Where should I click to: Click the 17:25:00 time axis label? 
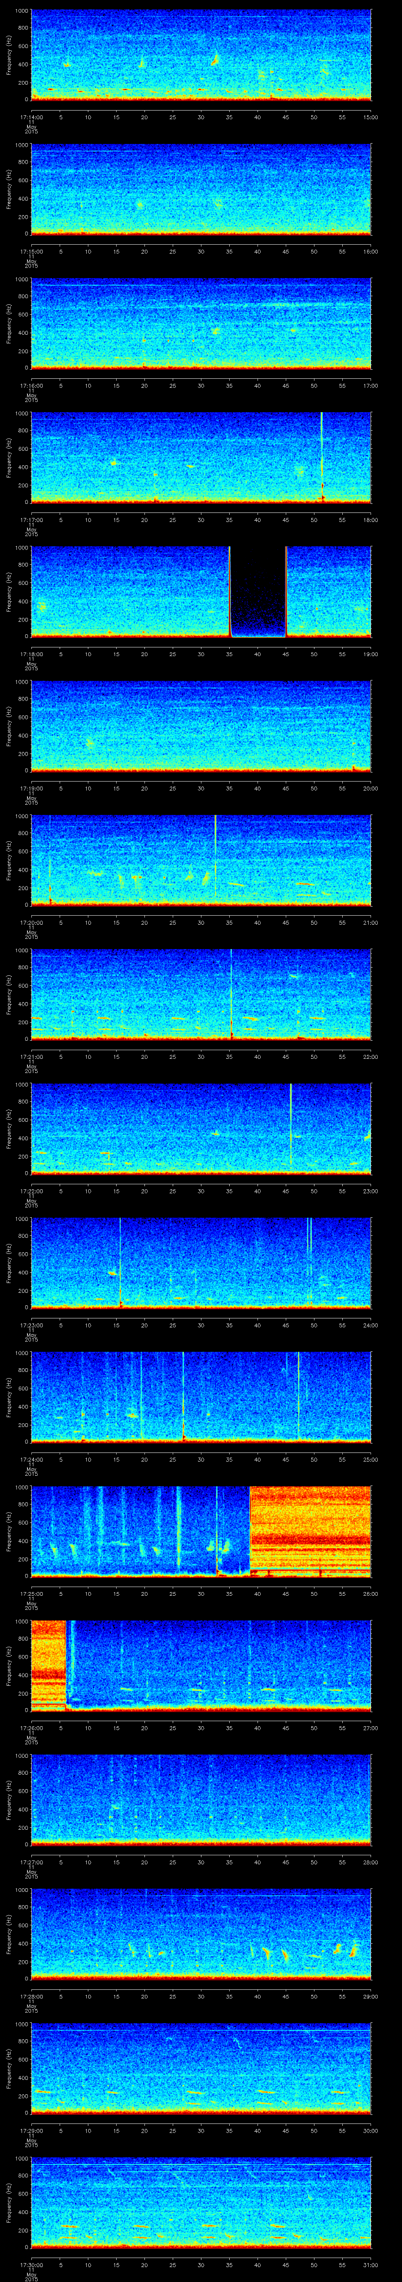click(31, 1593)
